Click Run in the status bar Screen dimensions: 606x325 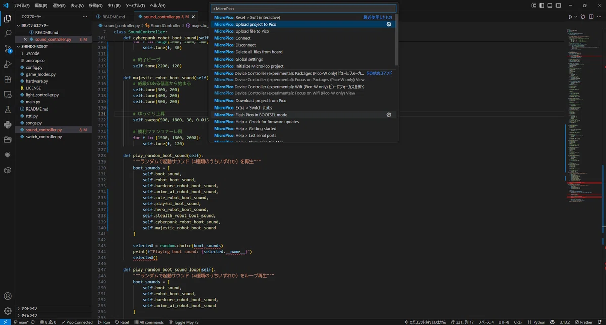coord(104,322)
